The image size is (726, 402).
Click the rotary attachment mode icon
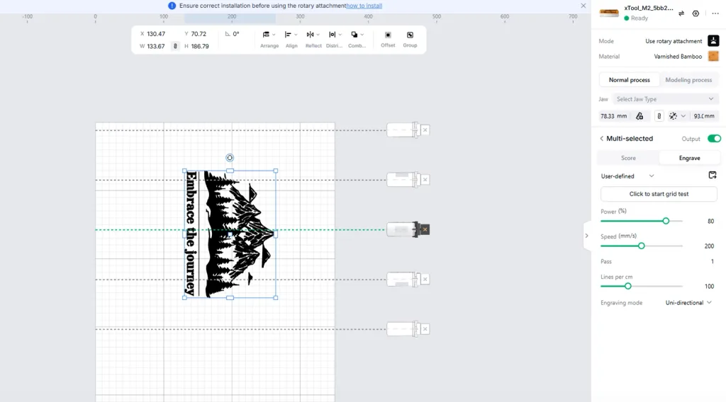tap(713, 40)
